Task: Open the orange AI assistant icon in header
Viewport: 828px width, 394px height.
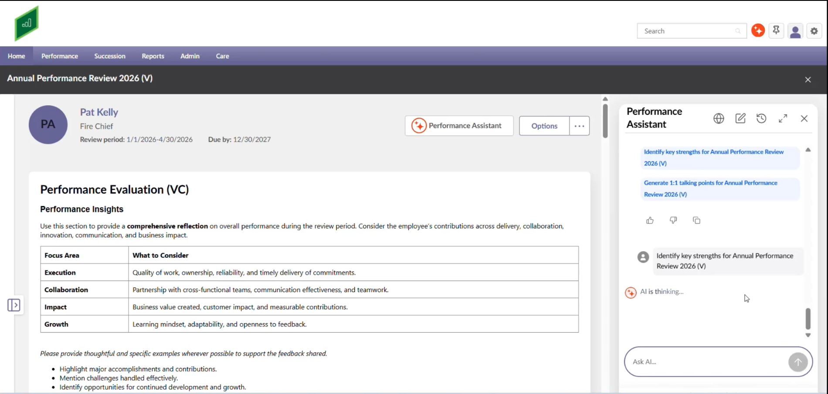Action: [758, 30]
